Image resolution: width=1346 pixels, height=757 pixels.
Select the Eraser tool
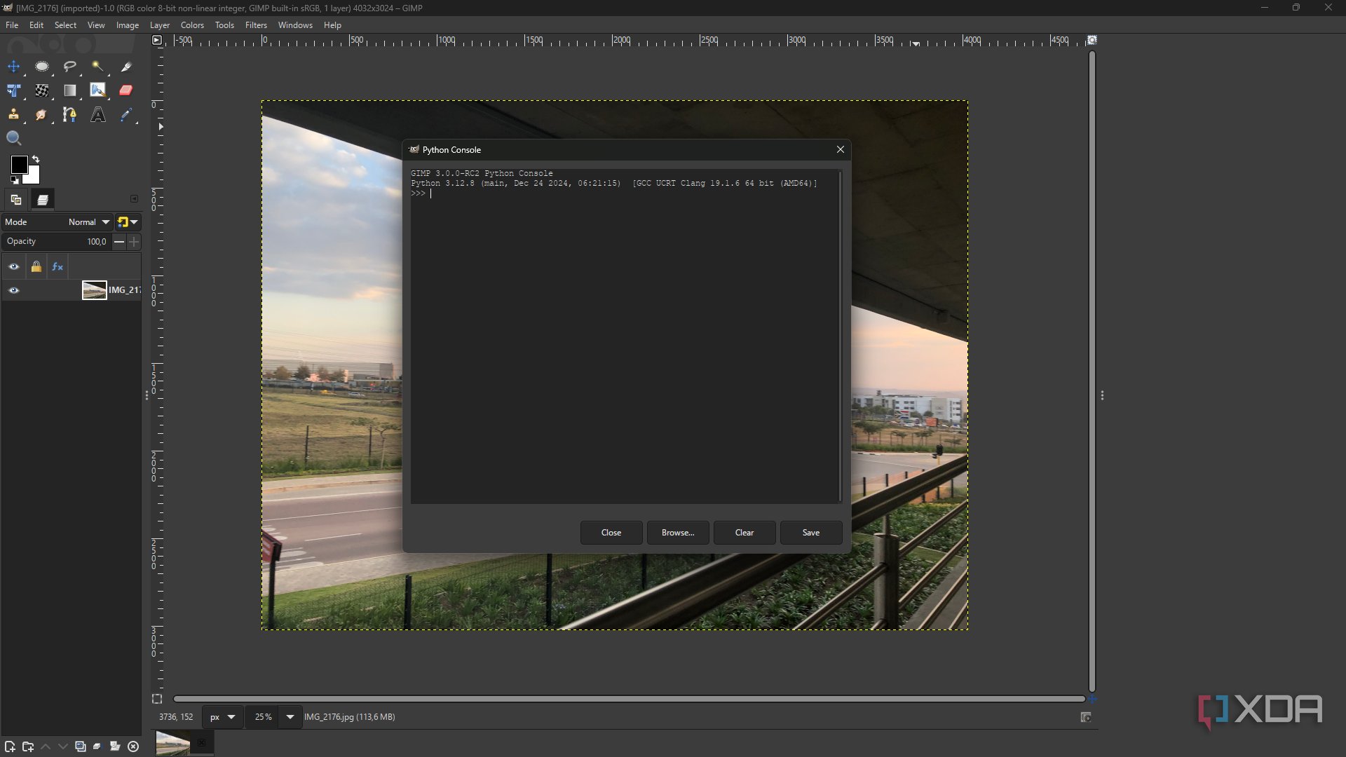[126, 90]
